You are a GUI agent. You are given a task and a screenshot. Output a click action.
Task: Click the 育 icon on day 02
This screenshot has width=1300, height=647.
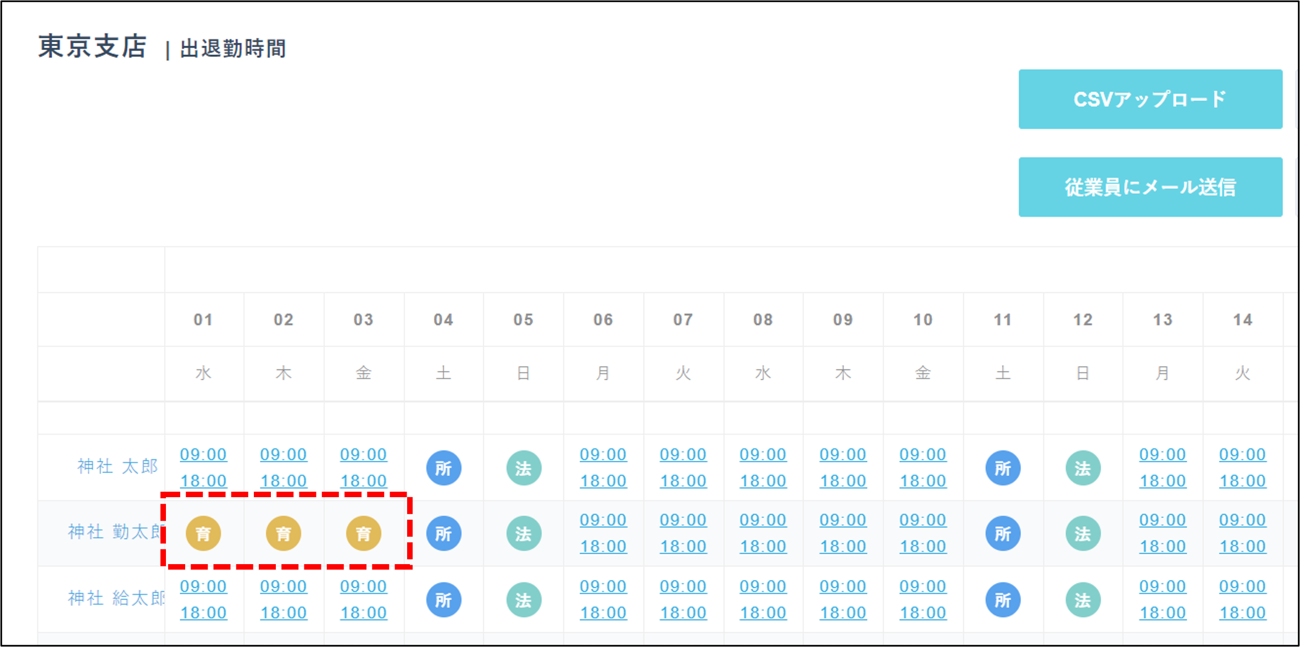(x=284, y=533)
